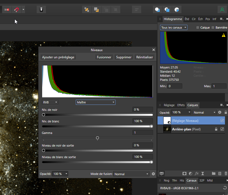Click the mask layer icon
228x195 pixels.
pos(184,174)
